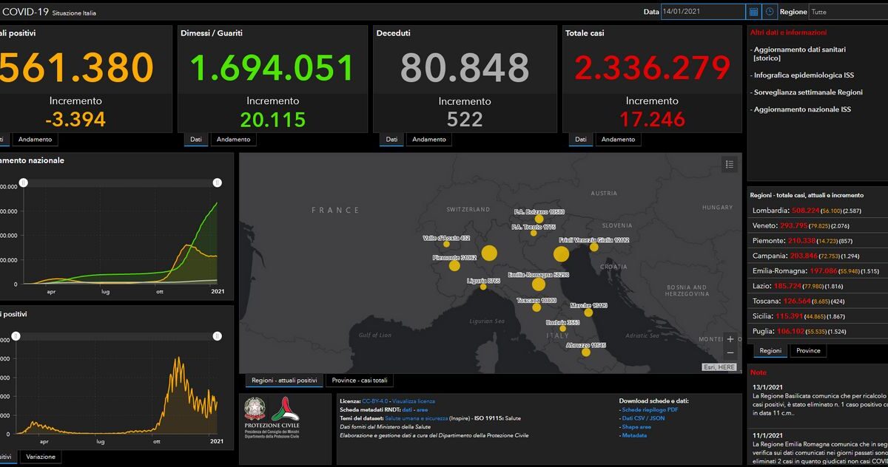888x467 pixels.
Task: Download Scheda riepilogo PDF link
Action: coord(650,409)
